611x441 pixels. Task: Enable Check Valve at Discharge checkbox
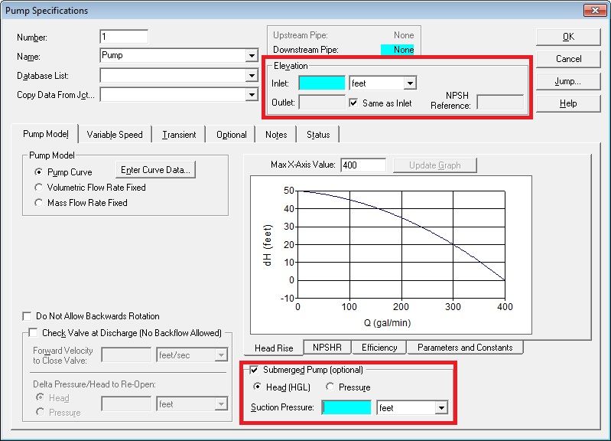tap(33, 333)
